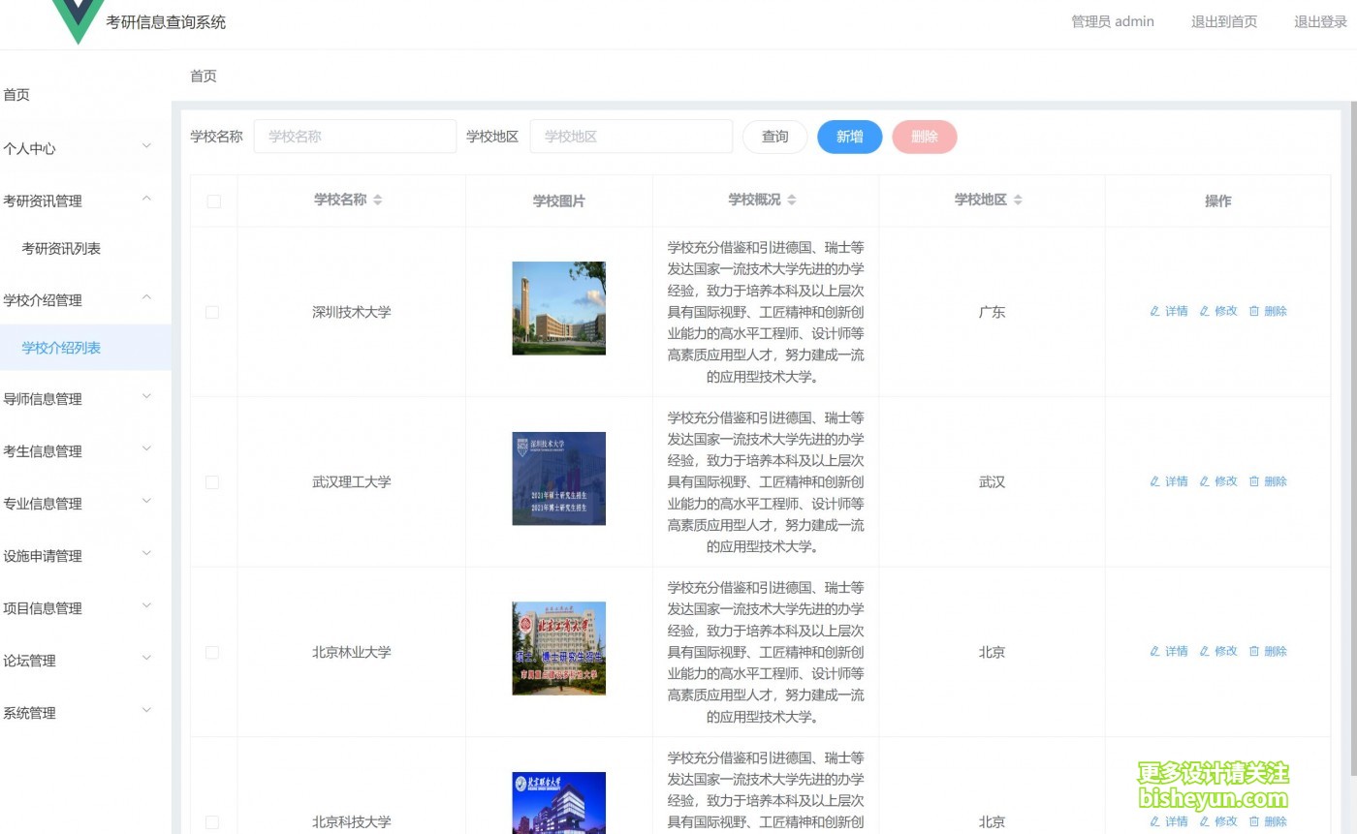Expand the 导师信息管理 menu chevron

point(146,396)
